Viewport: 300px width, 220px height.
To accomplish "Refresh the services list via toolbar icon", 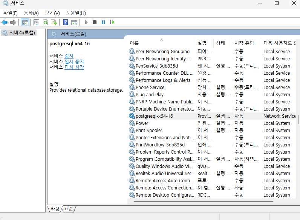I will point(45,22).
